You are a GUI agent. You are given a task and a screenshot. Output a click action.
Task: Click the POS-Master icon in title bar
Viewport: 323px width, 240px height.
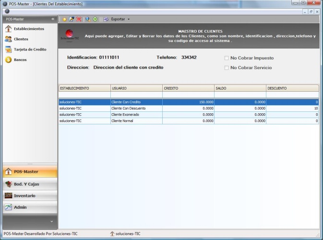pyautogui.click(x=5, y=4)
